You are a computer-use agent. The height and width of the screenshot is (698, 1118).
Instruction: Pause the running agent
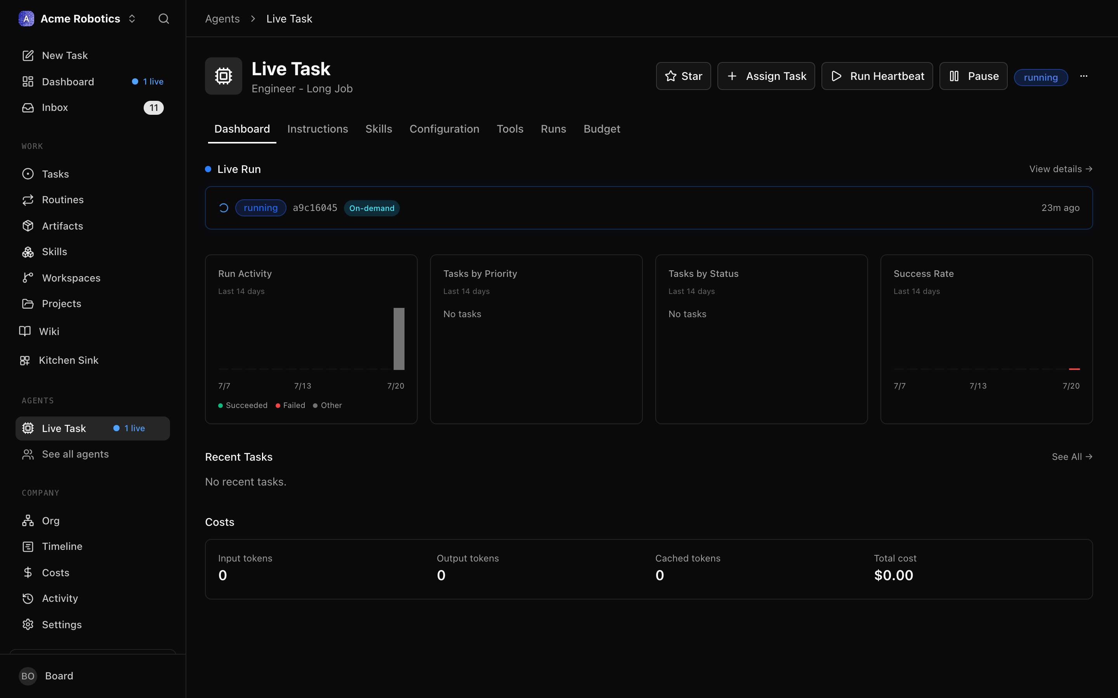click(x=973, y=76)
